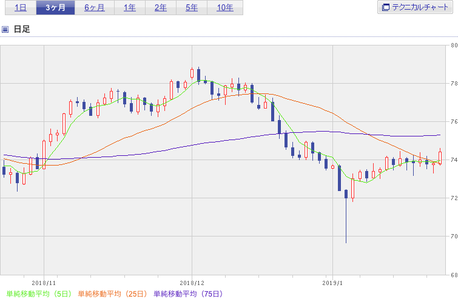The width and height of the screenshot is (458, 299).
Task: Open the テクニカルチャート button
Action: point(415,7)
